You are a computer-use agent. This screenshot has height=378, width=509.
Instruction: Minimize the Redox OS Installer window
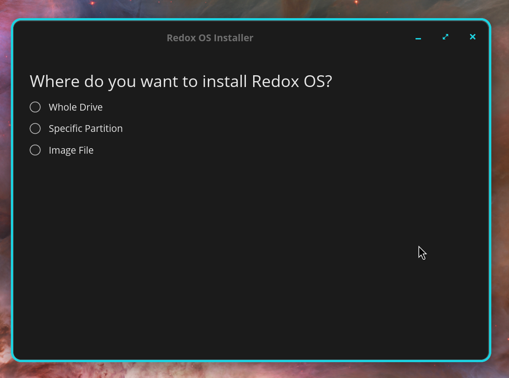point(418,38)
